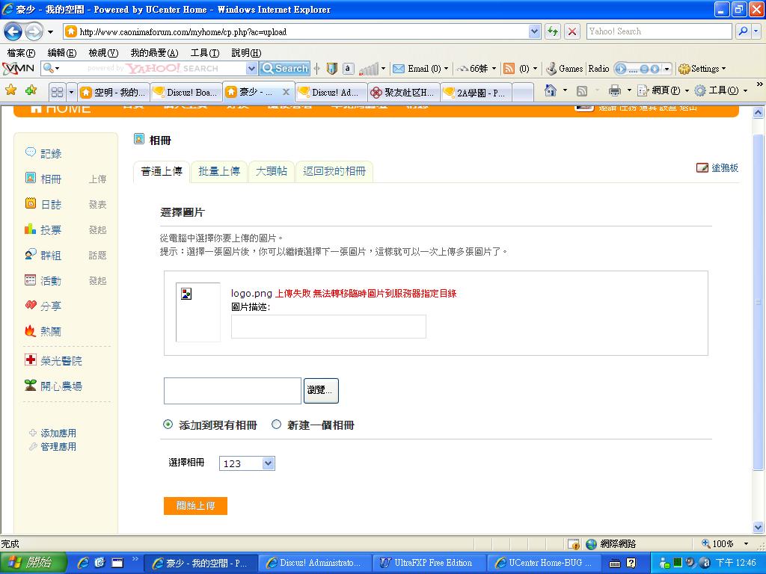Click the browser Forward arrow

click(34, 31)
